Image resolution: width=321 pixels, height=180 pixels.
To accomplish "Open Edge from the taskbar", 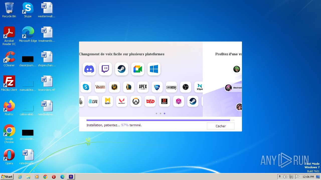I will click(x=62, y=177).
